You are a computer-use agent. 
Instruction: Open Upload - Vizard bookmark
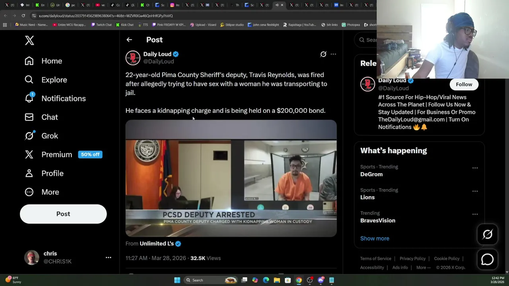tap(203, 25)
